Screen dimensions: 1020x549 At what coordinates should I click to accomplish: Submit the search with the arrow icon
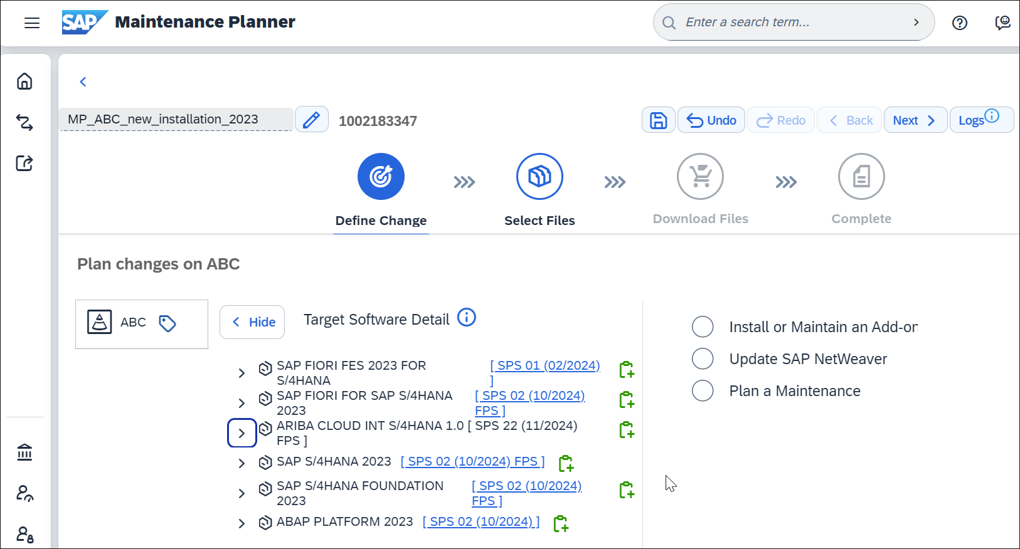916,23
